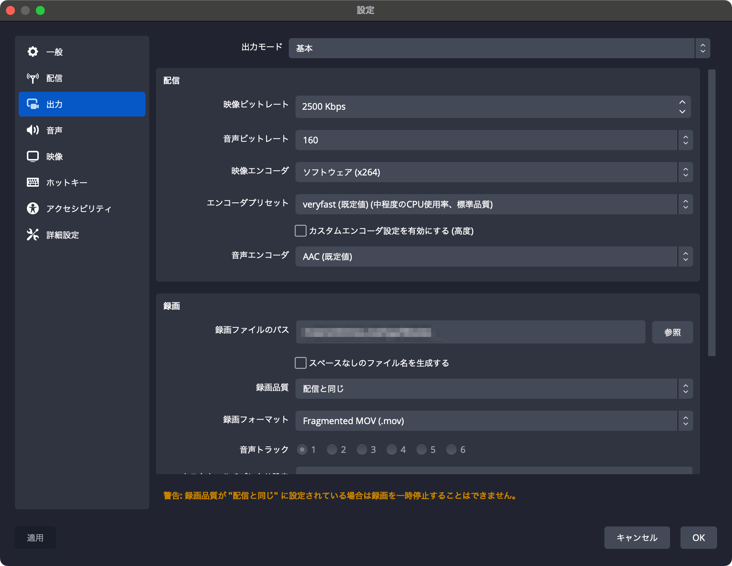Increase 映像ビットレート with up arrow
732x566 pixels.
682,102
